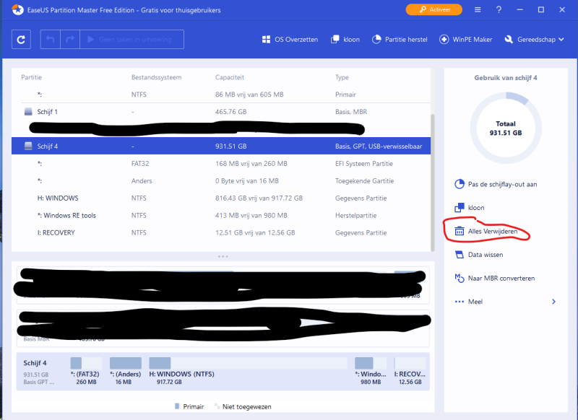Click the Bestandssysteem column header
The height and width of the screenshot is (420, 578).
pos(156,77)
